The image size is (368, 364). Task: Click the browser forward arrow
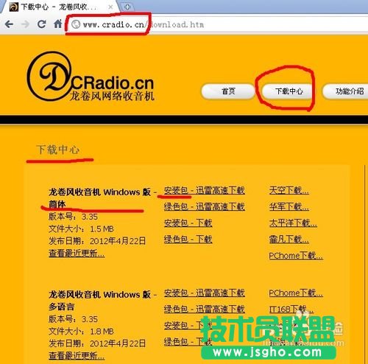(x=25, y=24)
